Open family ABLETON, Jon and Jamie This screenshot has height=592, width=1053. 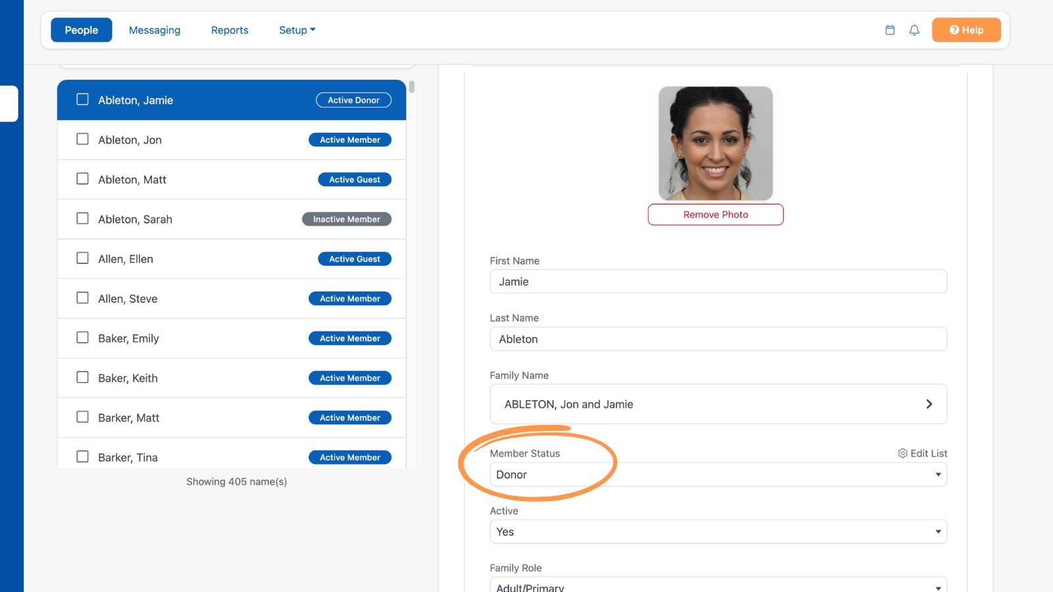coord(718,404)
